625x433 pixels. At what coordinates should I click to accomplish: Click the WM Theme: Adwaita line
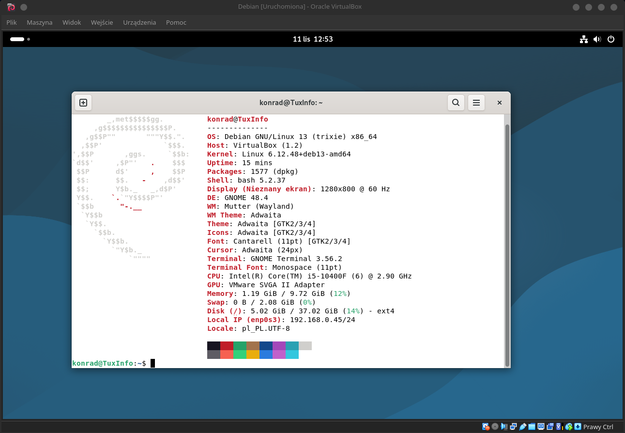244,215
